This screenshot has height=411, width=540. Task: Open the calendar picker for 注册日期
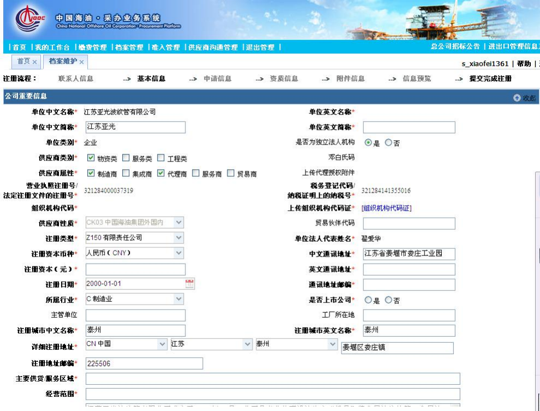click(x=190, y=284)
